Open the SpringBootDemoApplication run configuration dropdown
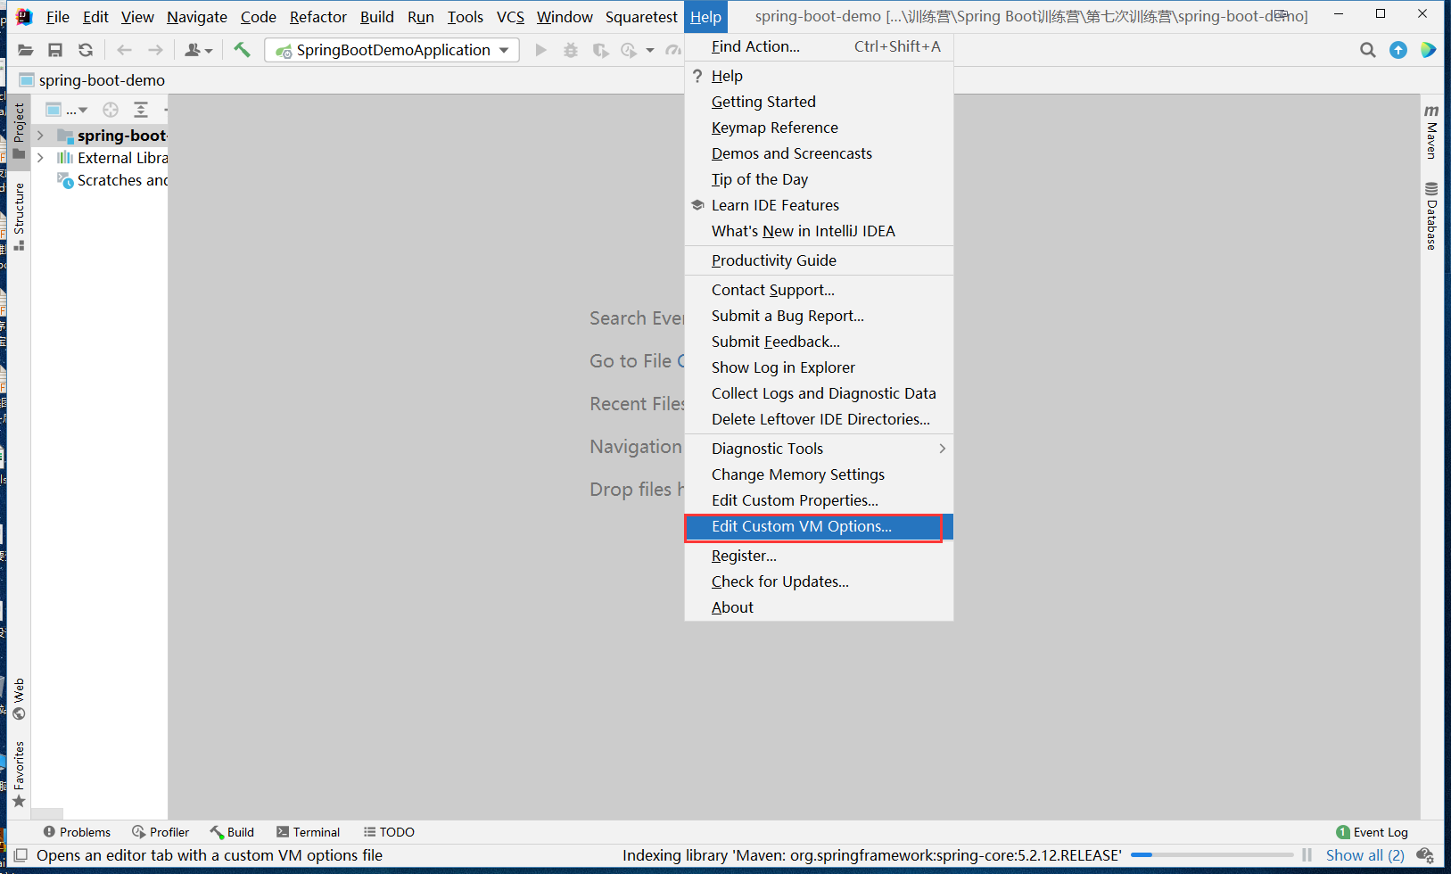 tap(392, 50)
